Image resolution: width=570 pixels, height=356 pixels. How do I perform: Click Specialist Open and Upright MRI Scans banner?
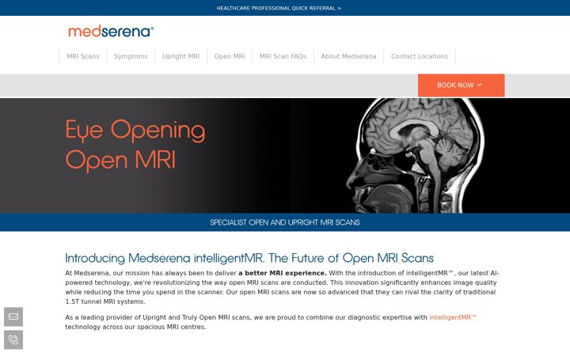(285, 222)
